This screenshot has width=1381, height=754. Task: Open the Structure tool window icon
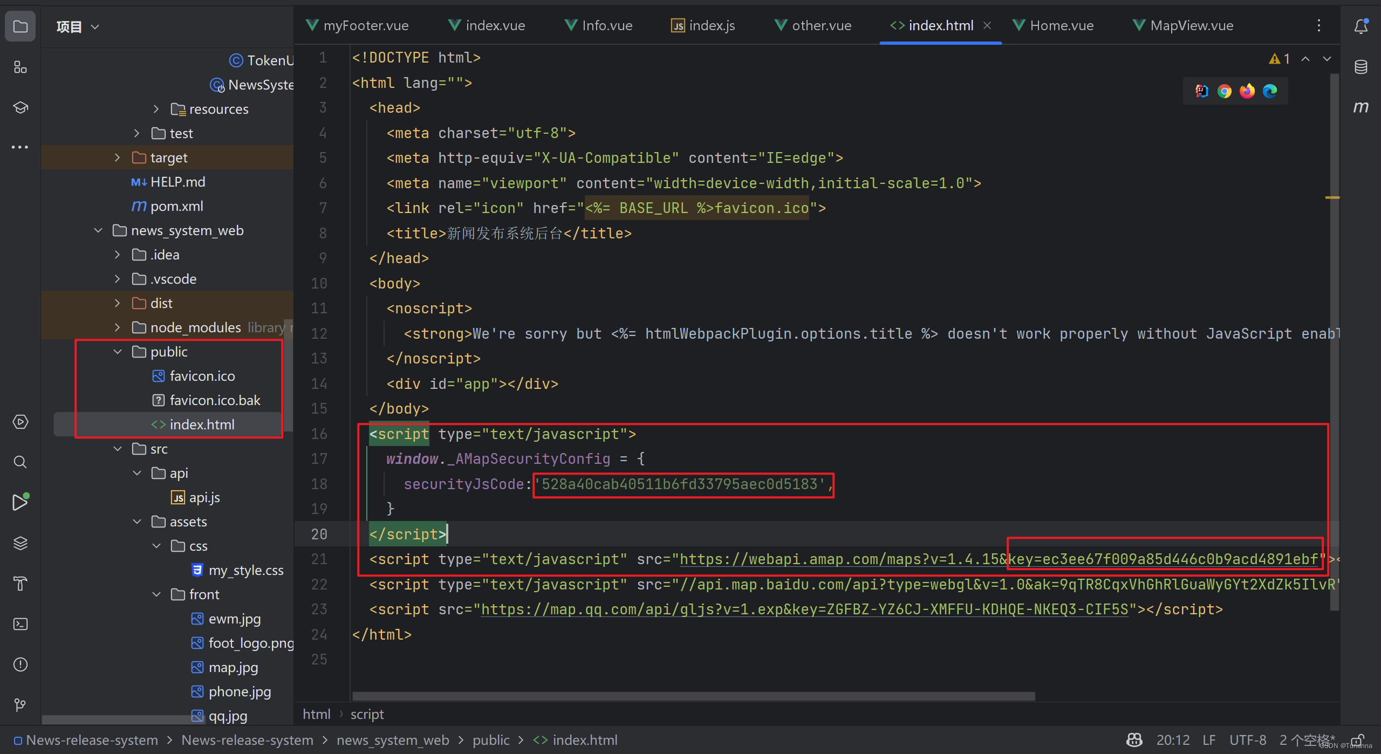(x=20, y=67)
